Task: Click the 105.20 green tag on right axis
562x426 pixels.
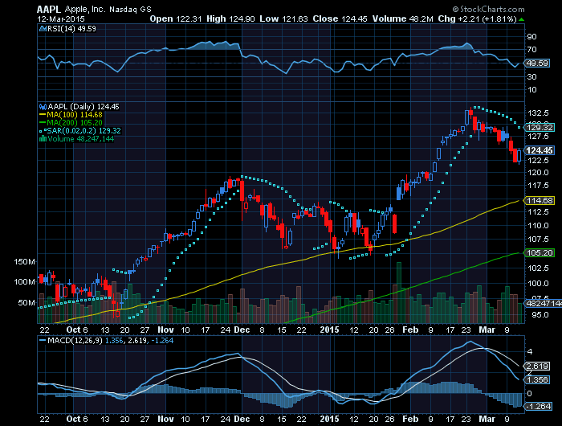Action: click(540, 252)
